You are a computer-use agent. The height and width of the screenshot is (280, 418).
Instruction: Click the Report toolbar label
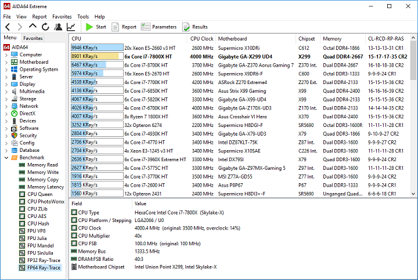(129, 27)
